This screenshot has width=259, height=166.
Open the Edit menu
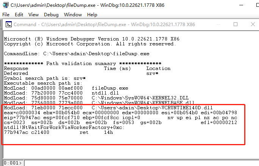[19, 15]
